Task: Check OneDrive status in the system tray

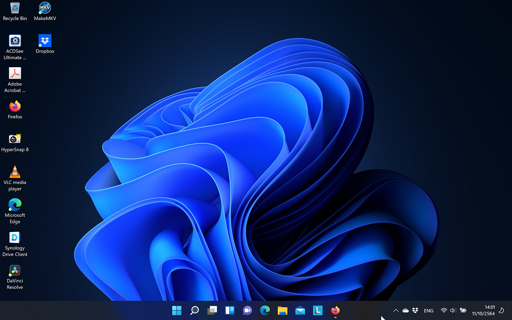Action: 405,310
